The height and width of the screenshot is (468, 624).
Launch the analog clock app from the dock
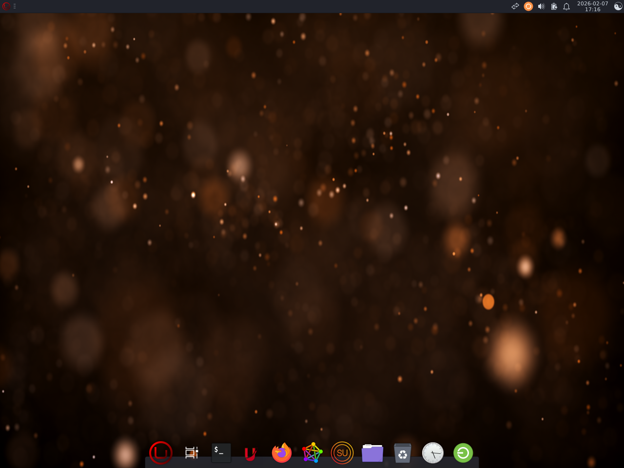coord(433,453)
